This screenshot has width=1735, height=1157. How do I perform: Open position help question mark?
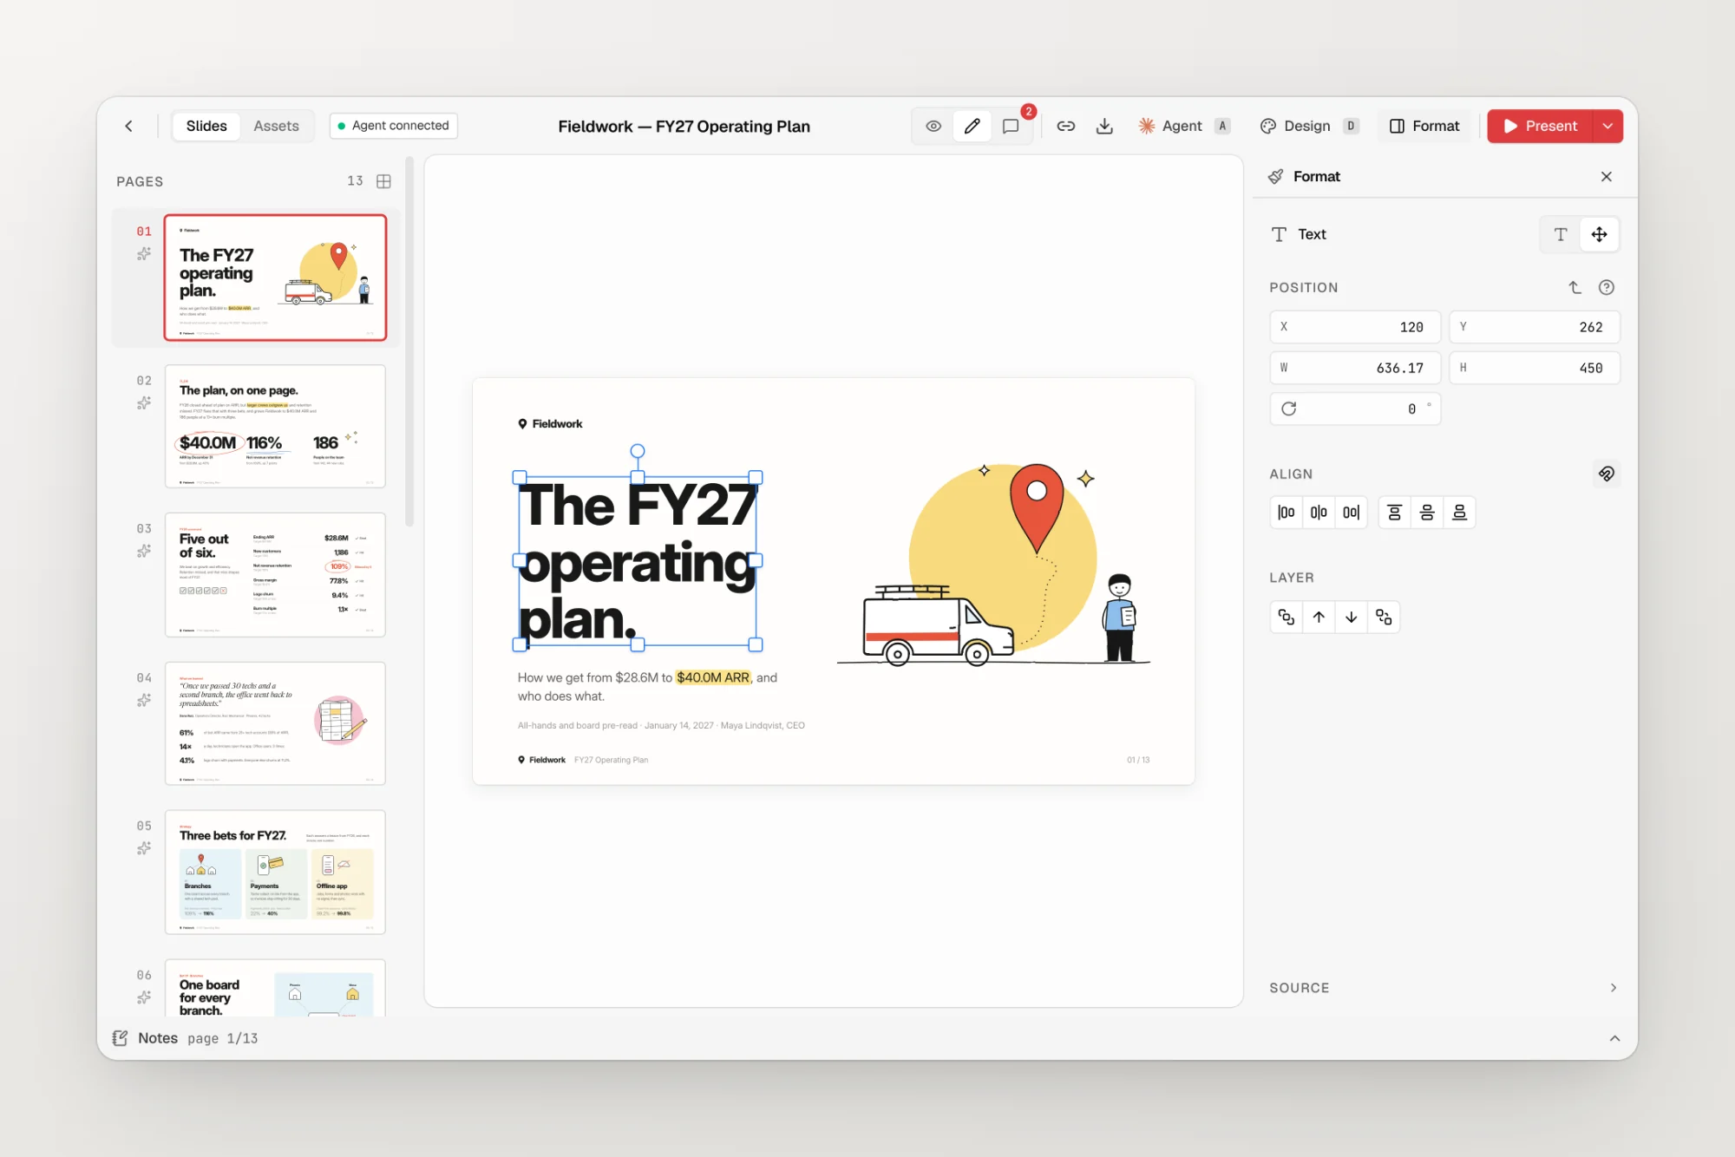click(1607, 287)
